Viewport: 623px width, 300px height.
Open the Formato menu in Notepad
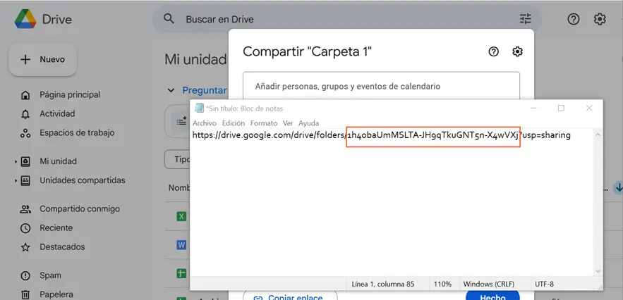coord(264,123)
